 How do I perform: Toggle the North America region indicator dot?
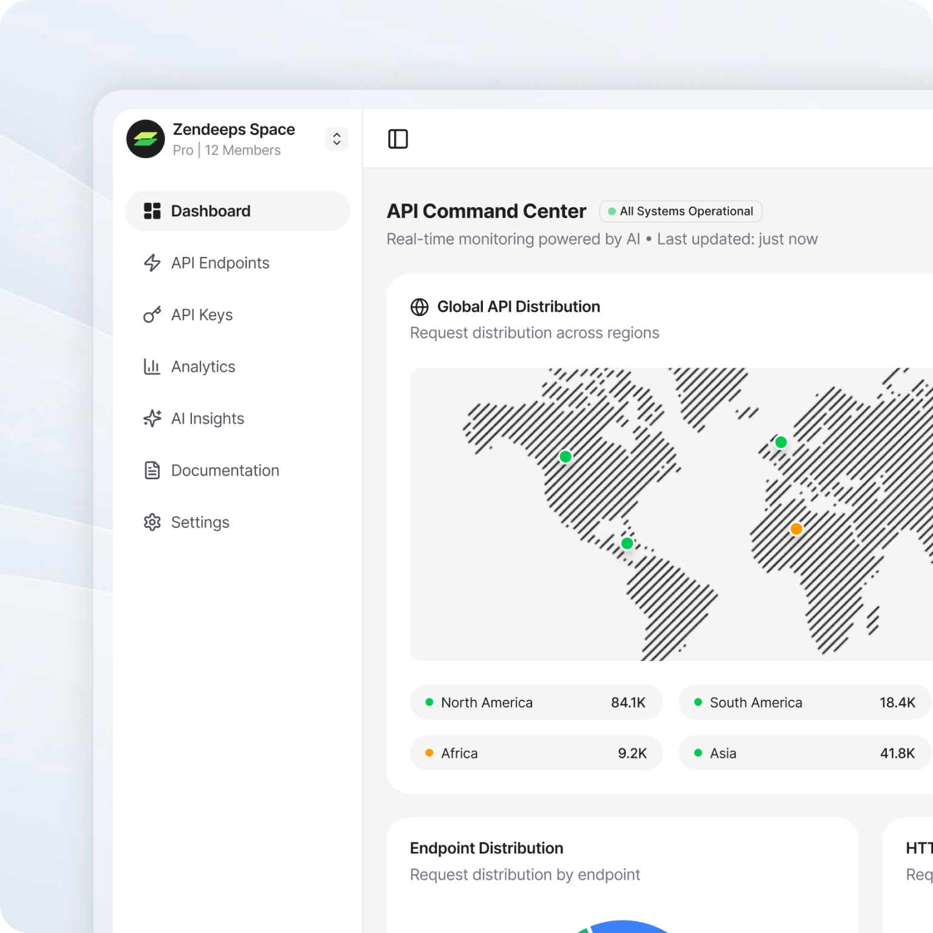[430, 702]
